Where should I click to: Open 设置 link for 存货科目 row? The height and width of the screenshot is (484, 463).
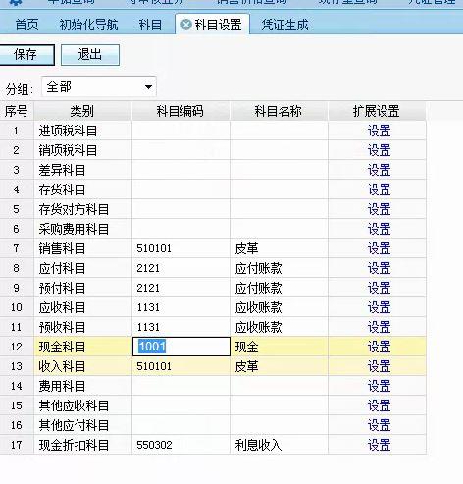tap(379, 189)
